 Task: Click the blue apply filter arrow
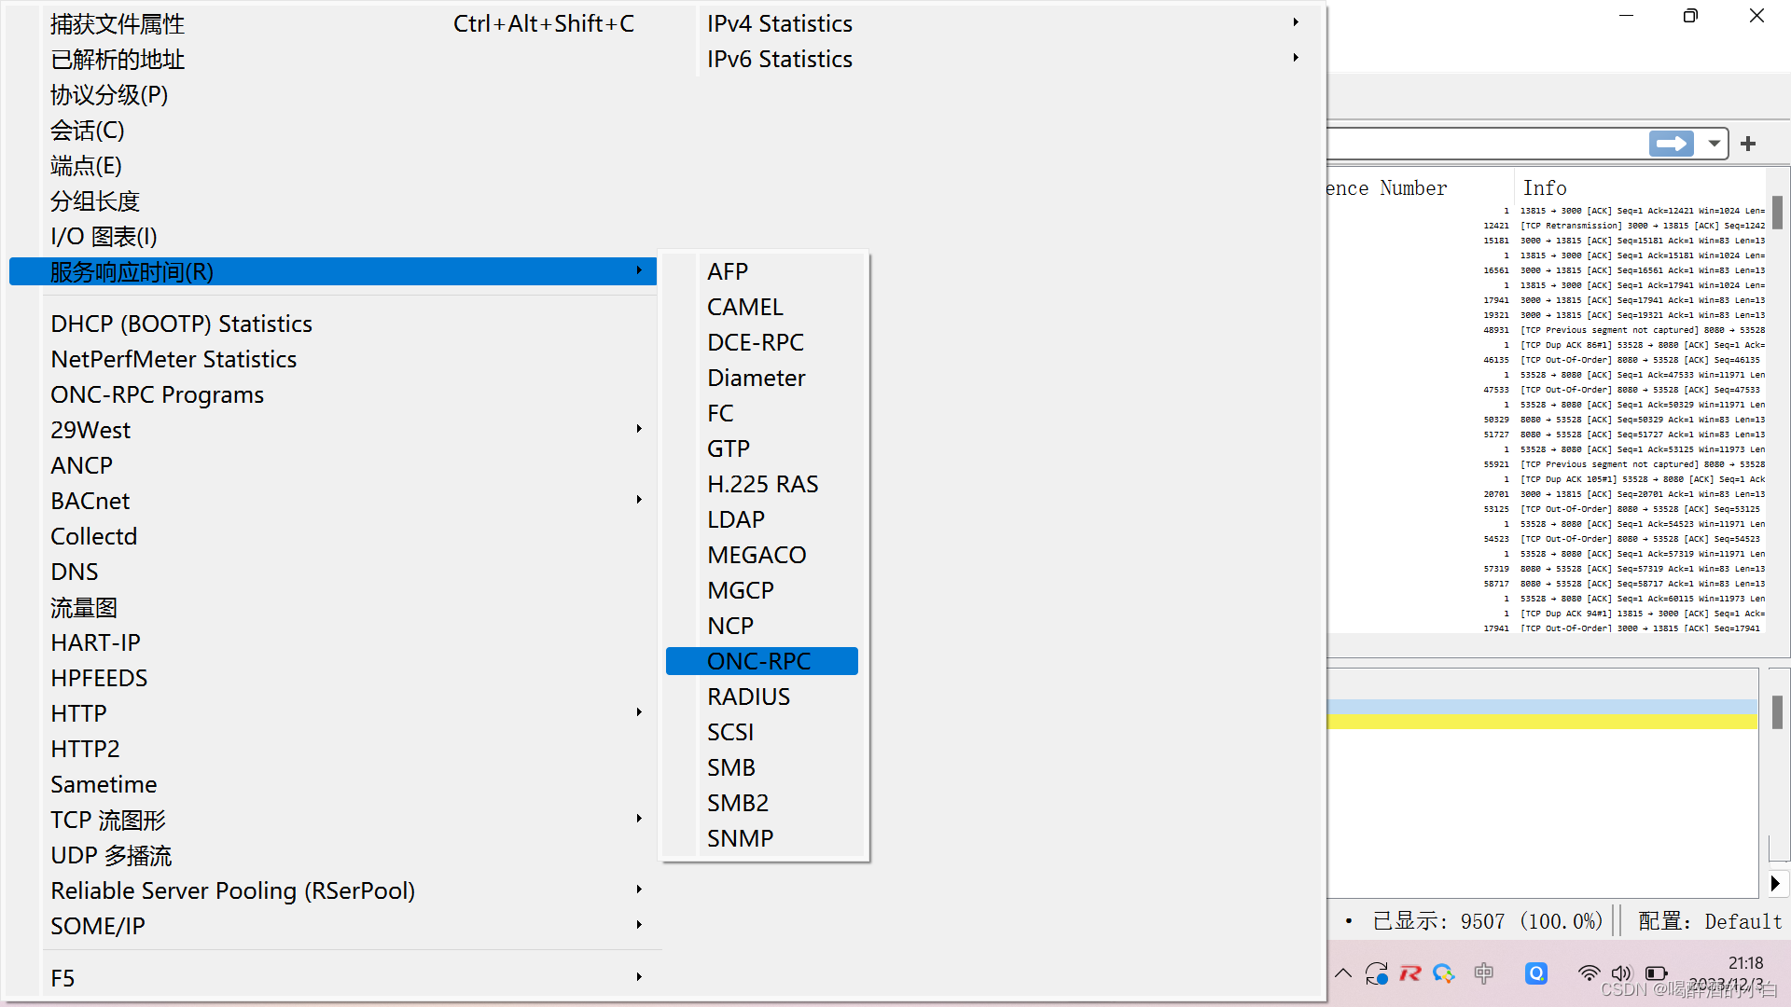[1671, 144]
